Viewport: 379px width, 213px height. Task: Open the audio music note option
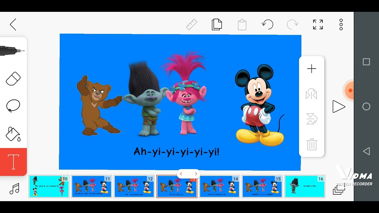coord(14,188)
